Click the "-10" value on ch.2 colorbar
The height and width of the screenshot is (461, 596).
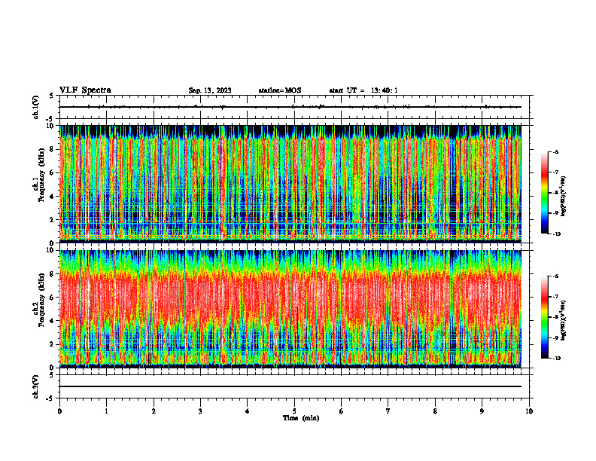[556, 359]
